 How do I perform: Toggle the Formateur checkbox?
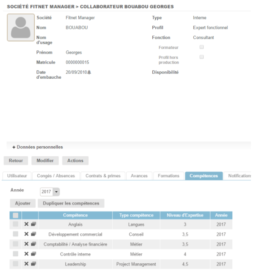coord(202,47)
